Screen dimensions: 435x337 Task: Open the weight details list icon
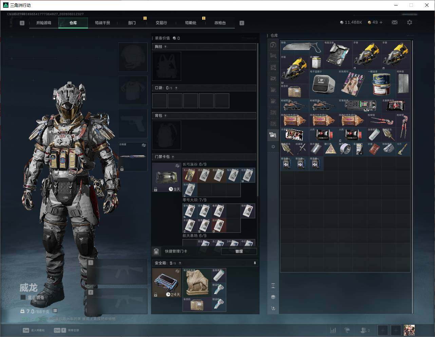point(55,311)
